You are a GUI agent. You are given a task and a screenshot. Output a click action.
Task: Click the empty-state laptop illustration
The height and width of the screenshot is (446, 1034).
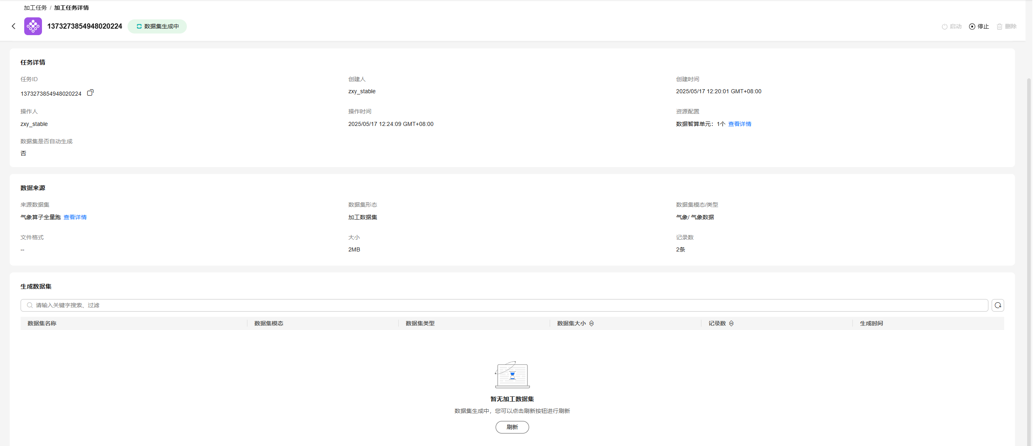point(512,375)
